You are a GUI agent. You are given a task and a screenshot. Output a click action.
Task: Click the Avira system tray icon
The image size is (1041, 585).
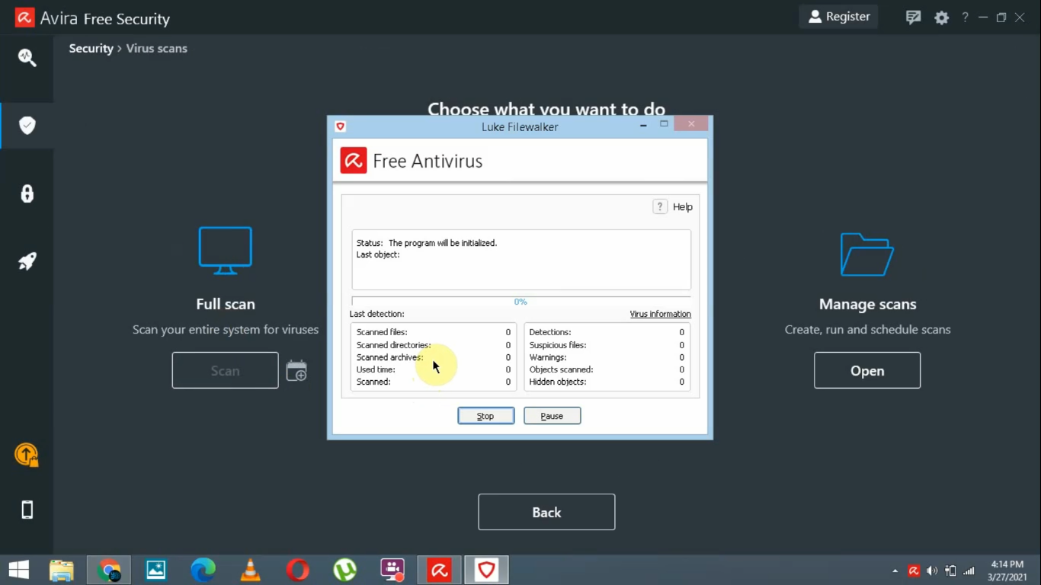(914, 571)
